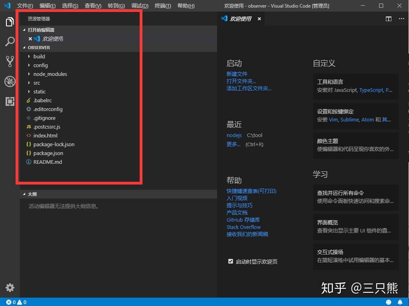
Task: Click the 新建文件 link
Action: (x=237, y=74)
